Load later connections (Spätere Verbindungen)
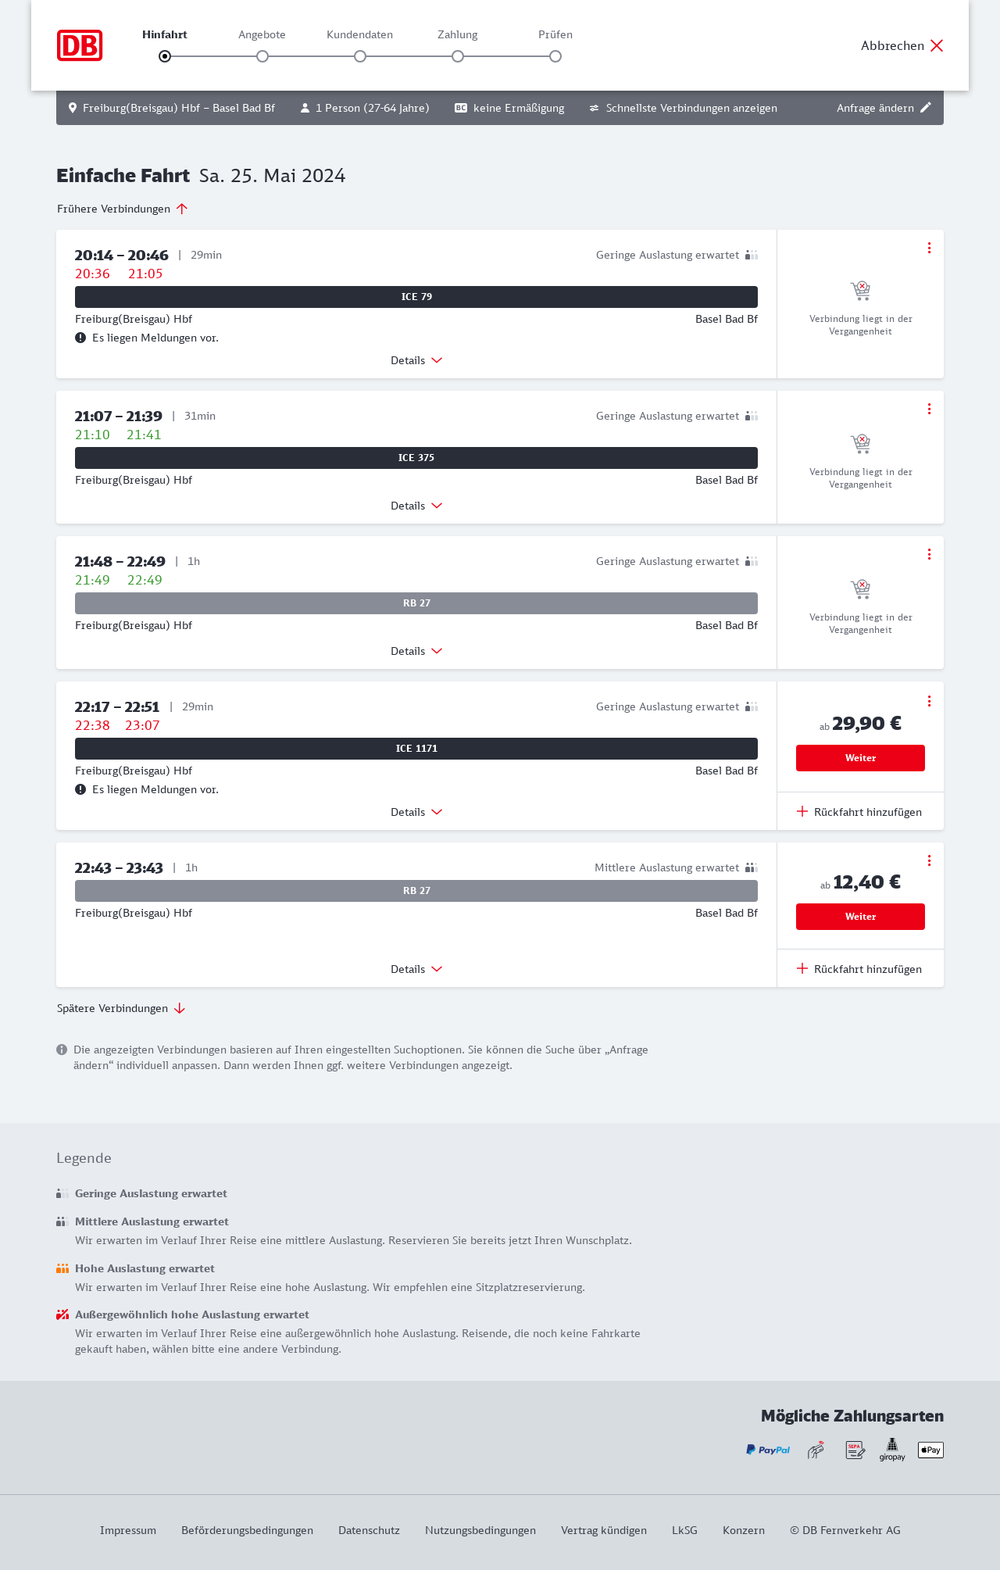Viewport: 1000px width, 1570px height. 121,1008
